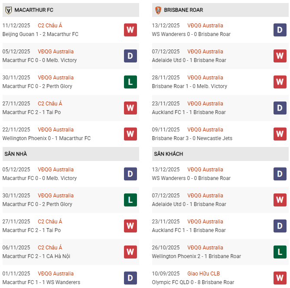Image resolution: width=290 pixels, height=288 pixels.
Task: Select the MACARTHUR FC header
Action: click(34, 10)
